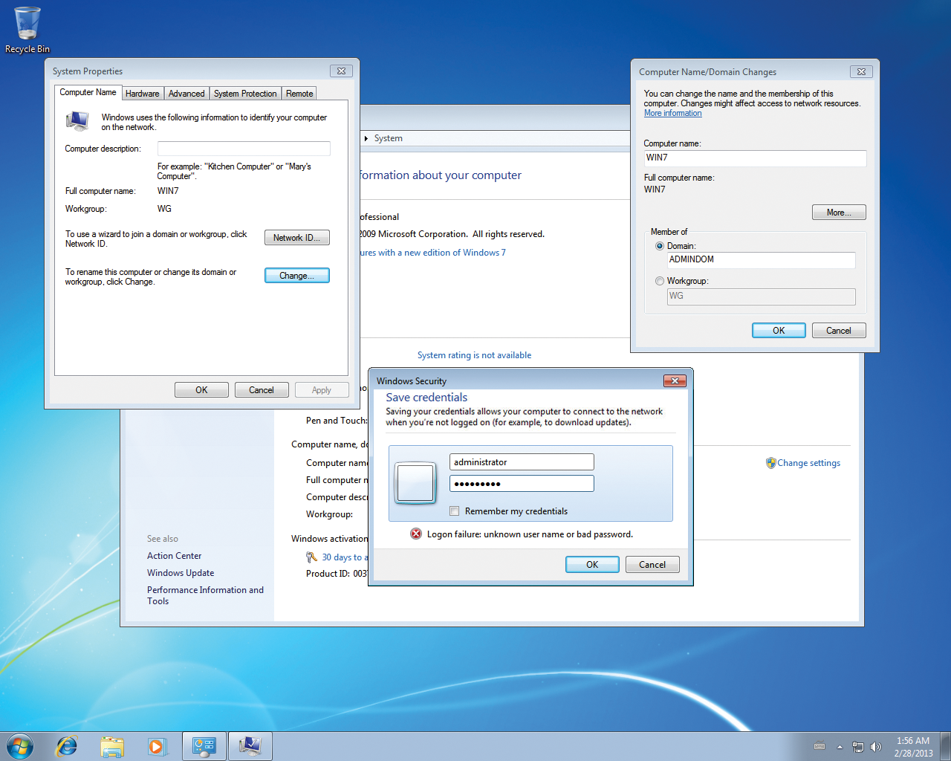The image size is (951, 761).
Task: Click the Save credentials heading
Action: [426, 398]
